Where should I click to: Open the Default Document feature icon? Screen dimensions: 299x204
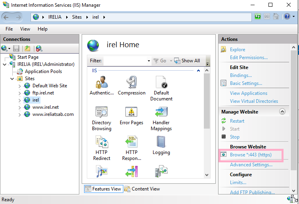coord(161,82)
